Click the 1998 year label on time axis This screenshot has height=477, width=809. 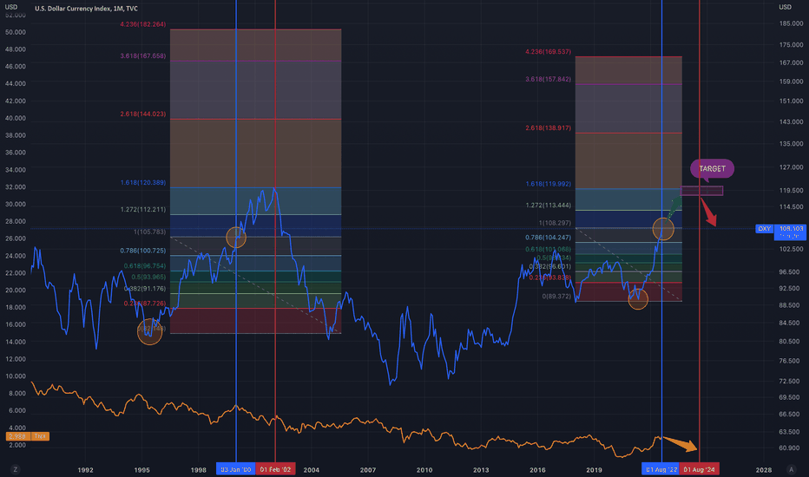(199, 470)
